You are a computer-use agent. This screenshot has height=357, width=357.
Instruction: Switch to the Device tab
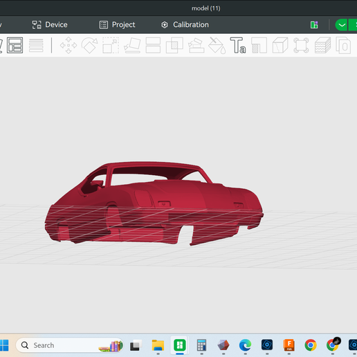coord(50,25)
